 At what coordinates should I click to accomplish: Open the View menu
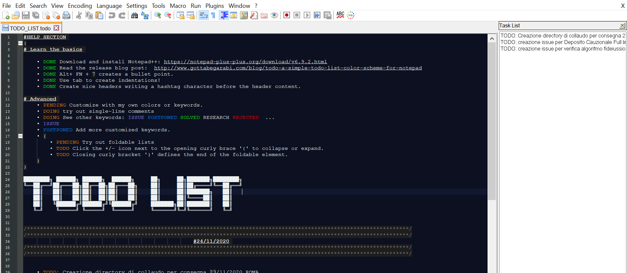click(x=57, y=6)
